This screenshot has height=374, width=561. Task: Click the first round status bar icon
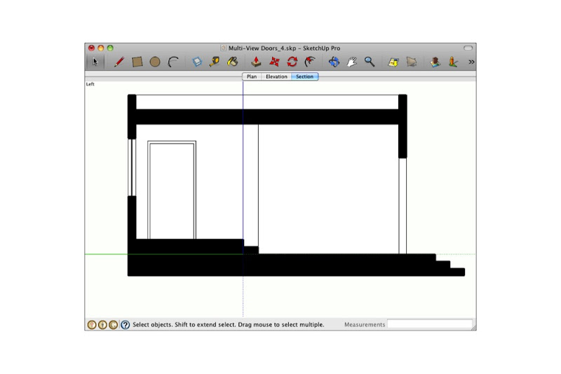pyautogui.click(x=92, y=325)
